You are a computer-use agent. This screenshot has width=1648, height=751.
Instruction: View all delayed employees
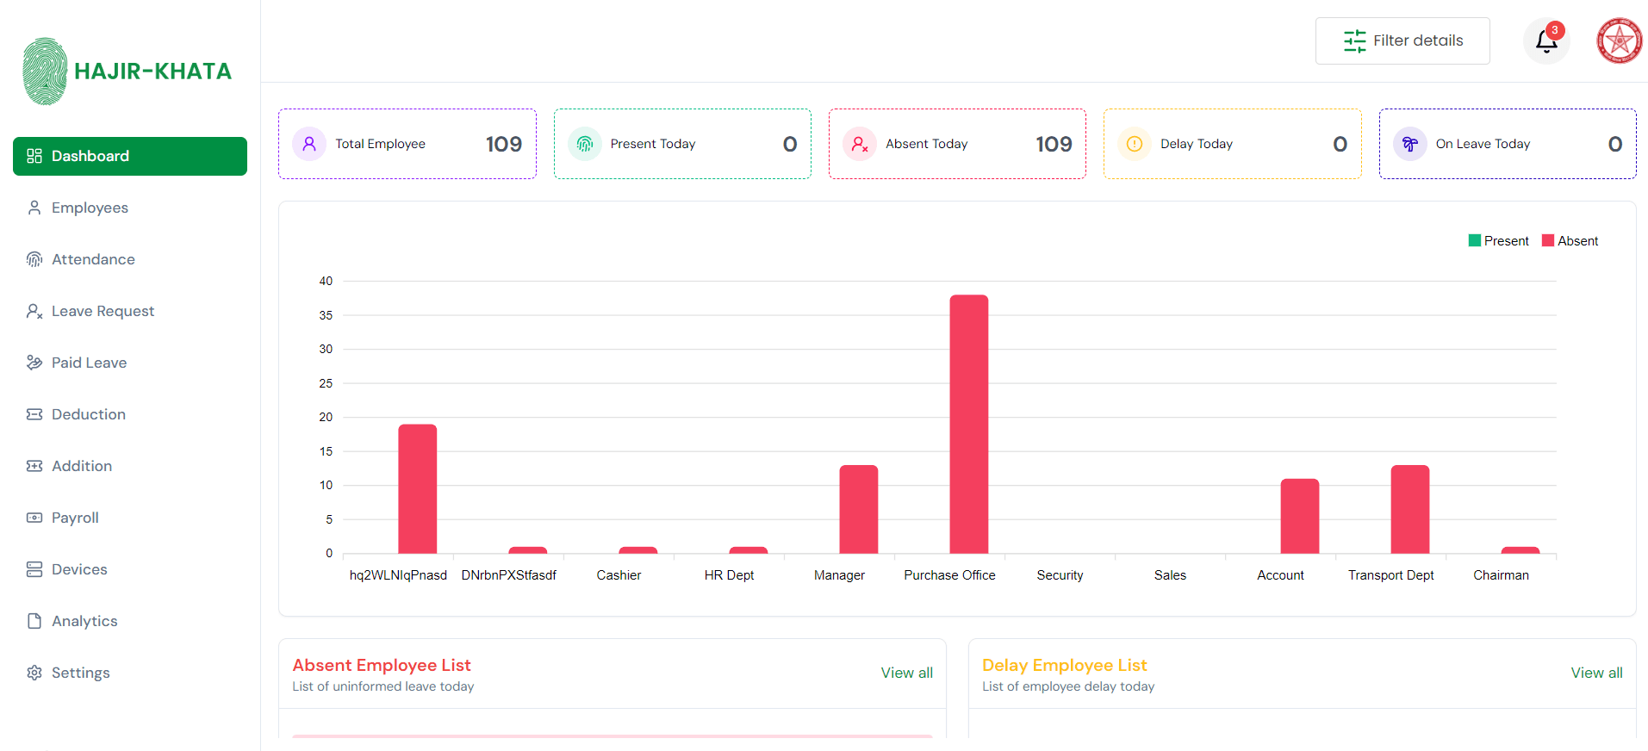click(x=1596, y=673)
